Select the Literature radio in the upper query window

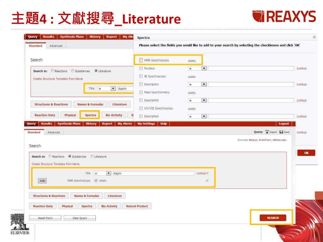tap(96, 71)
